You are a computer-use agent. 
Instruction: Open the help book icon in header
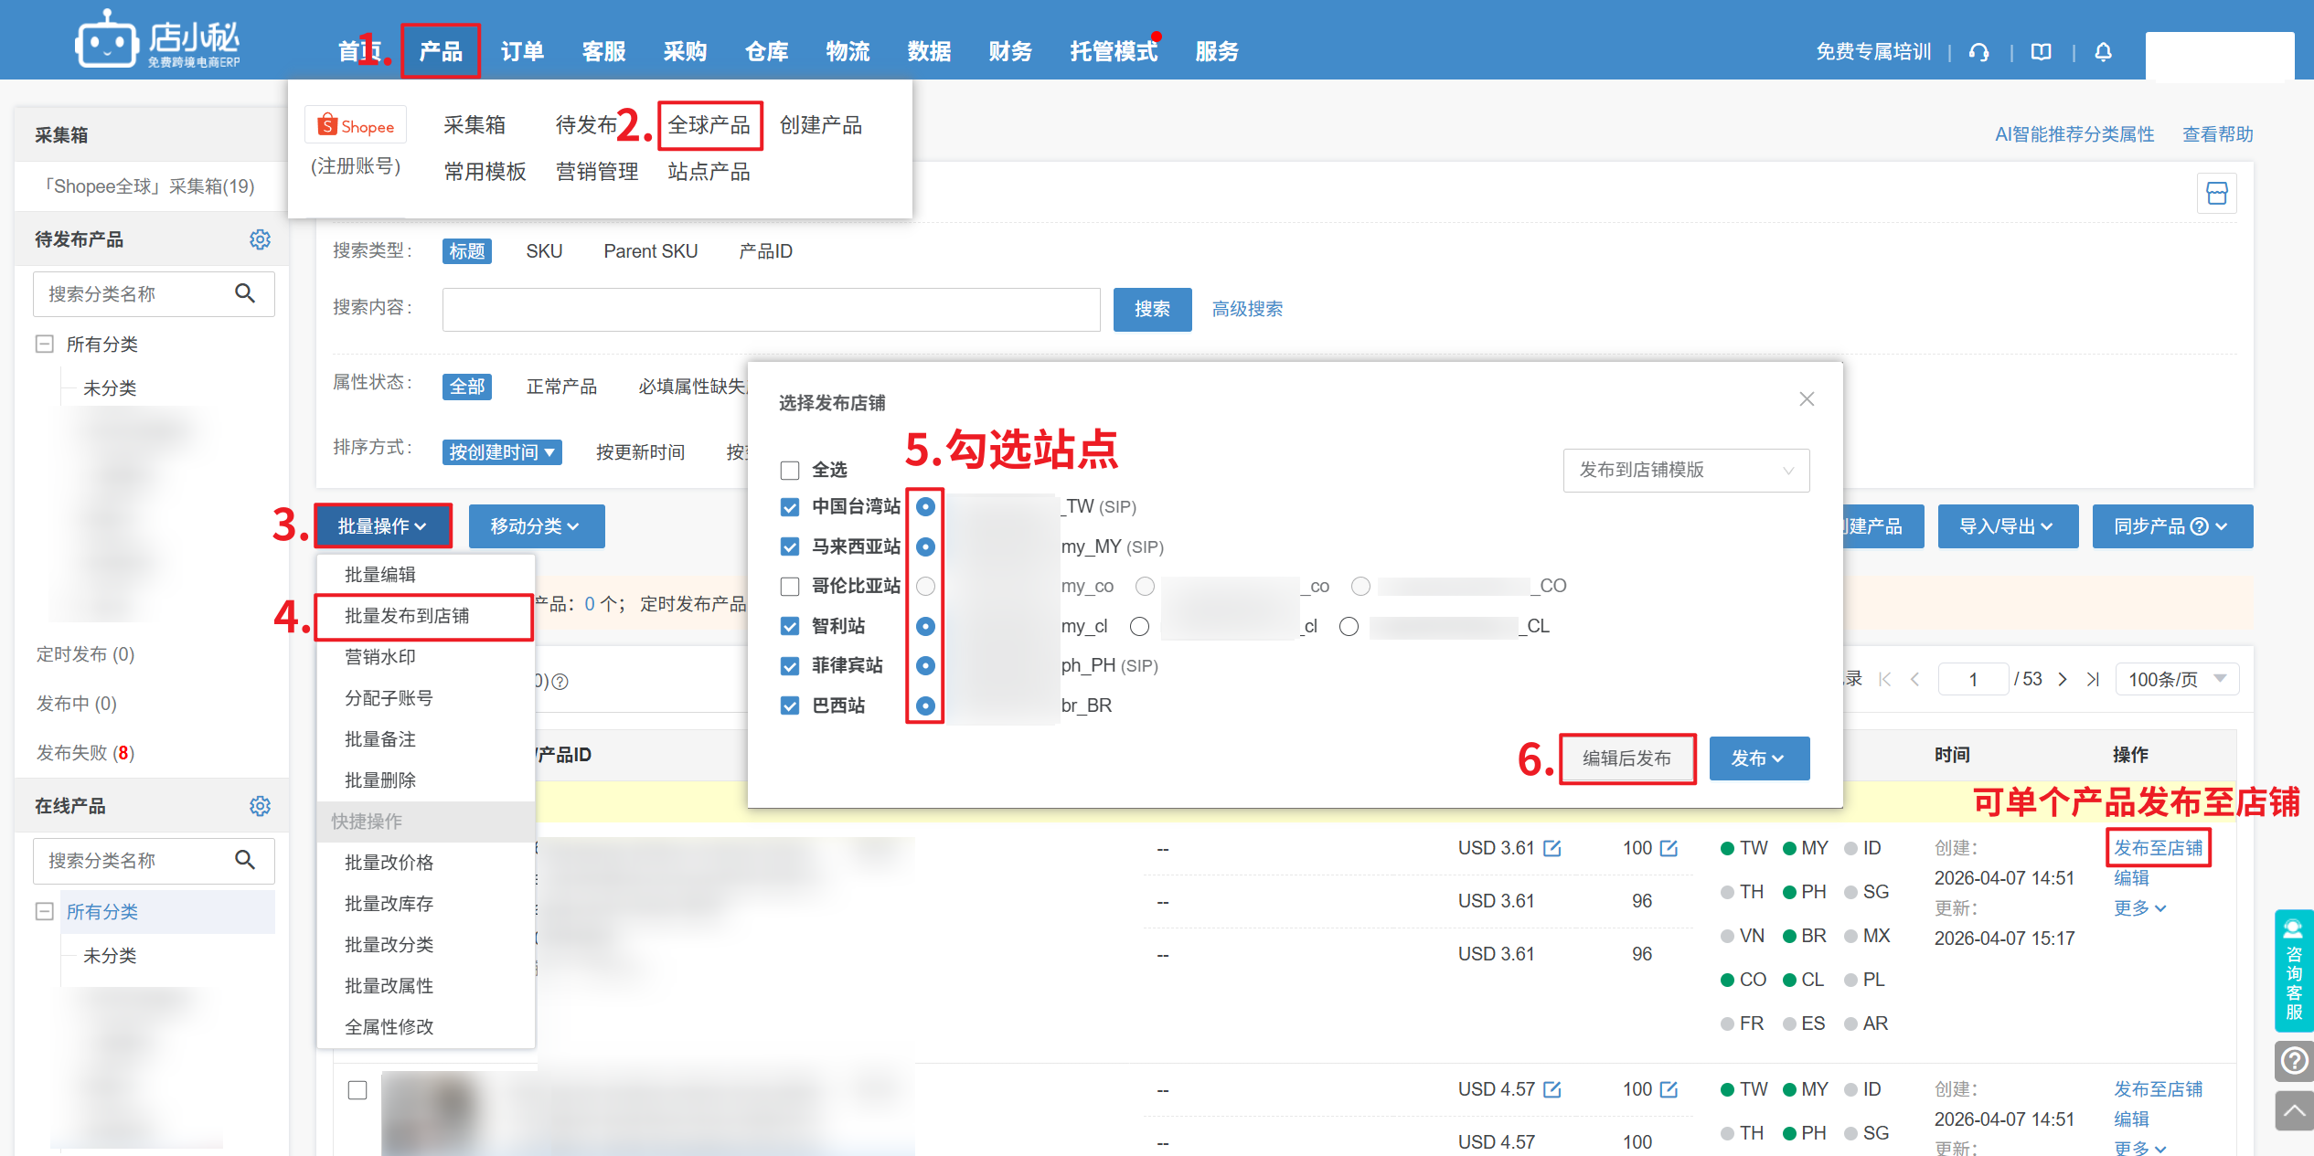pyautogui.click(x=2042, y=52)
